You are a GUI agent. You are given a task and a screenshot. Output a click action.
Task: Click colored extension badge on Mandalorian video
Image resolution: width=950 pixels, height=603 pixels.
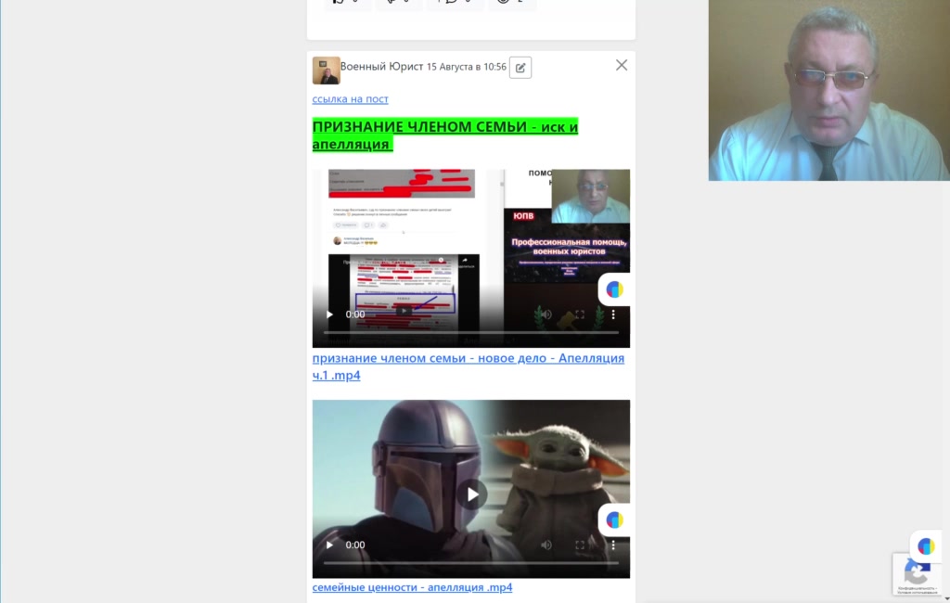[x=614, y=520]
